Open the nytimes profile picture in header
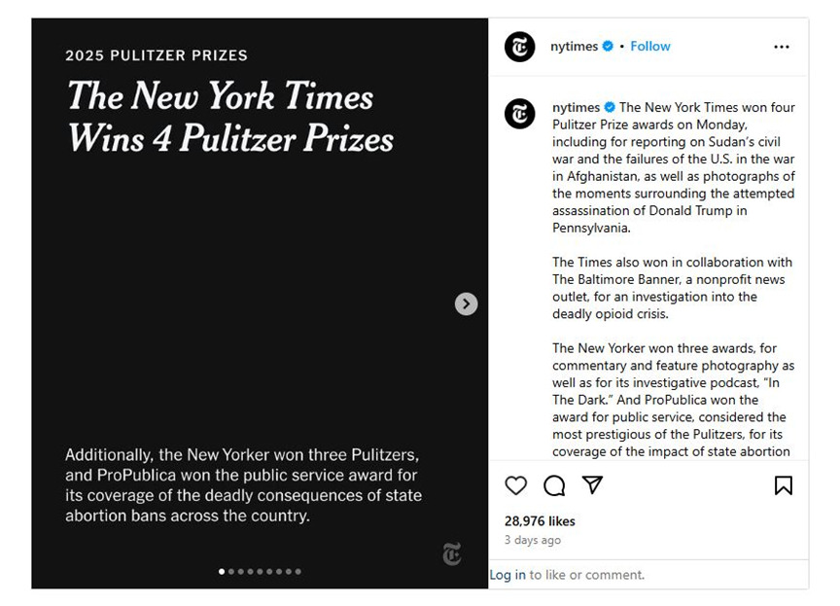 (519, 47)
